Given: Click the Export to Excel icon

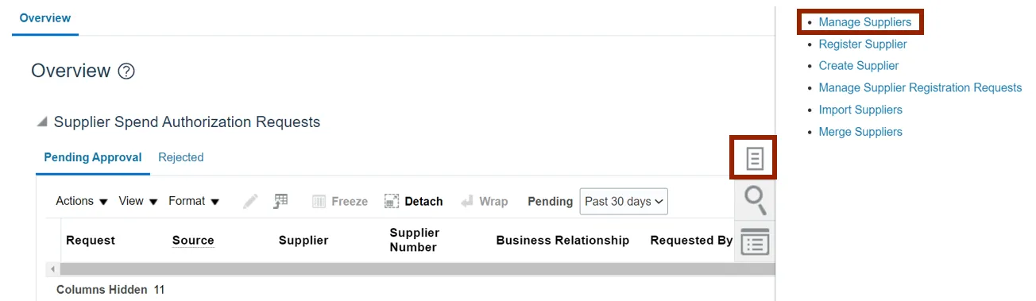Looking at the screenshot, I should pos(280,202).
